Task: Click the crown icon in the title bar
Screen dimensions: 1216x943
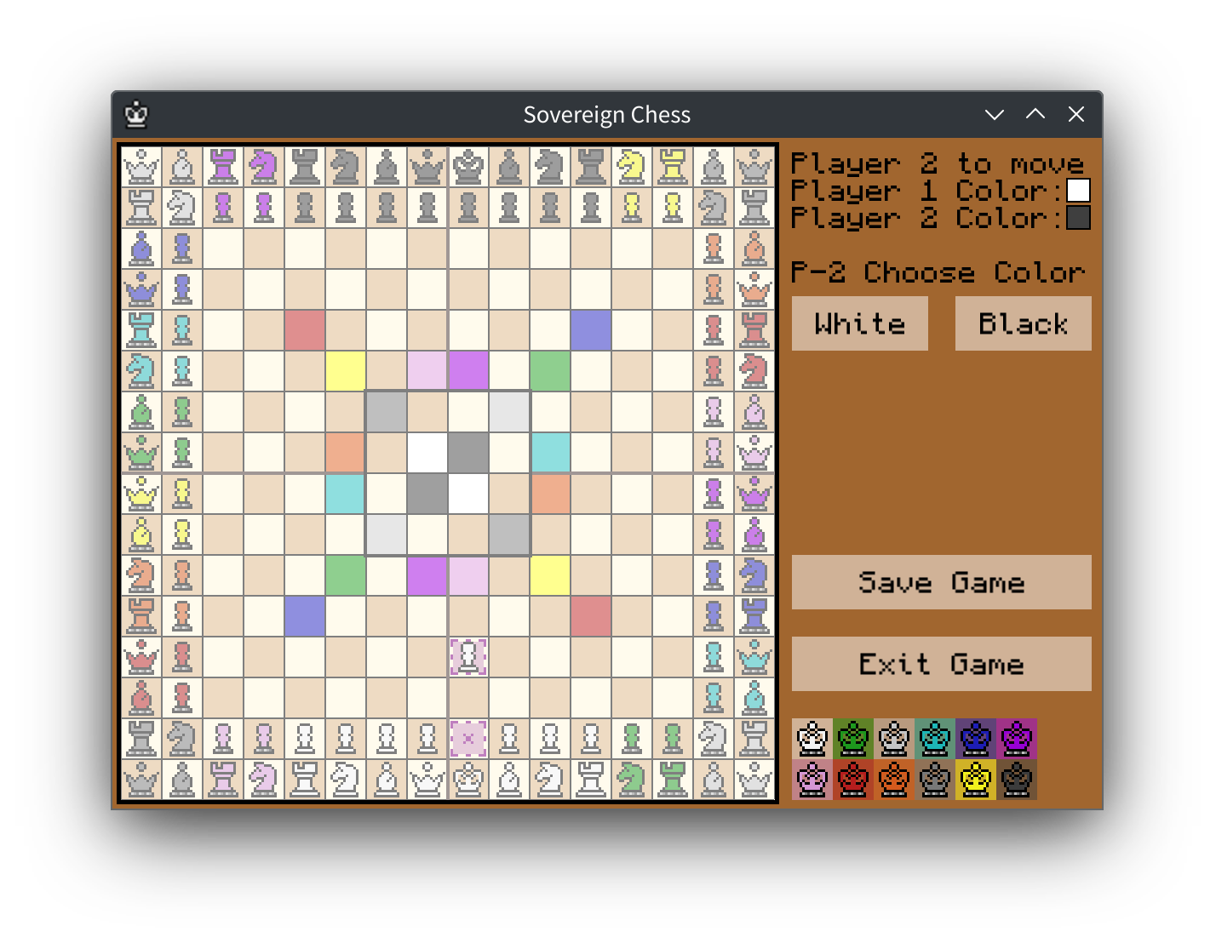Action: click(136, 114)
